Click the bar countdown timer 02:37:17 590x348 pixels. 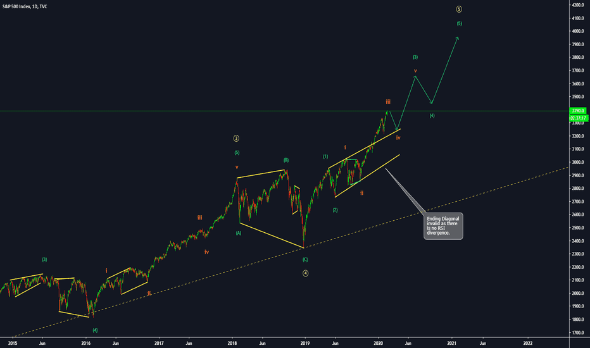tap(578, 118)
